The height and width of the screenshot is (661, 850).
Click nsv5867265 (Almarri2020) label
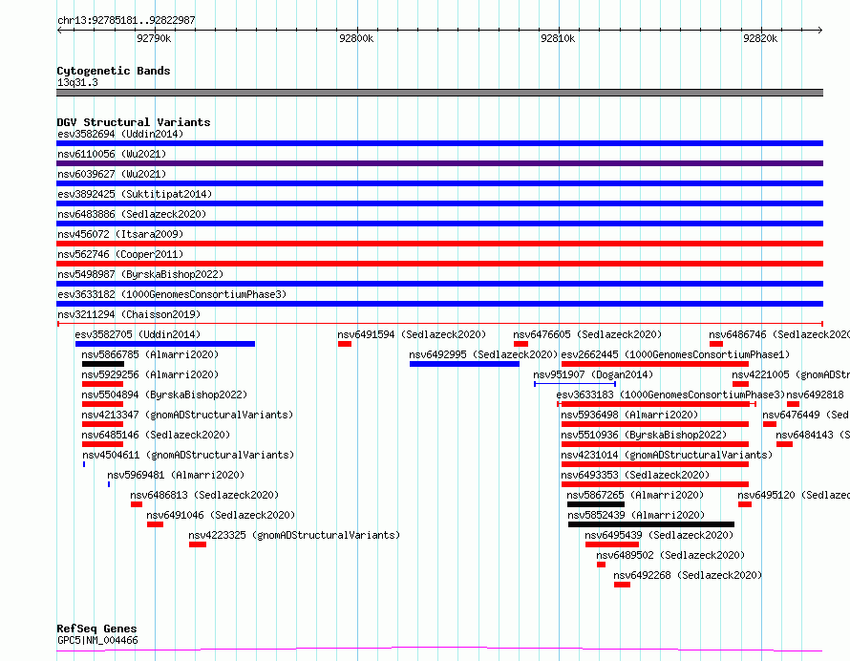[635, 495]
